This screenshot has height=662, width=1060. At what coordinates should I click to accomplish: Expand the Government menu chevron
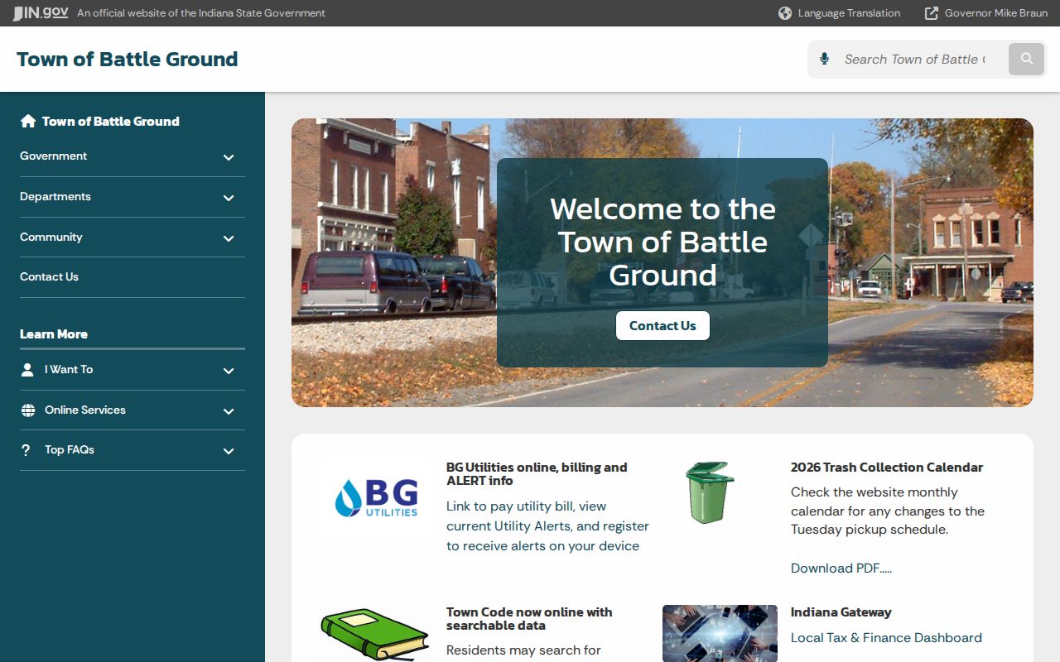point(229,157)
